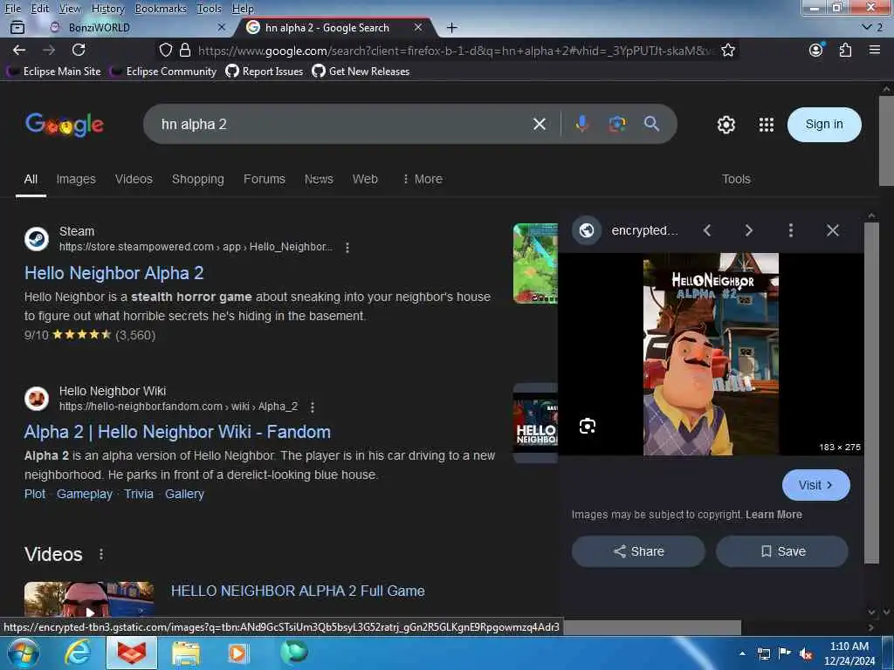
Task: Open the Bookmarks menu
Action: point(161,9)
